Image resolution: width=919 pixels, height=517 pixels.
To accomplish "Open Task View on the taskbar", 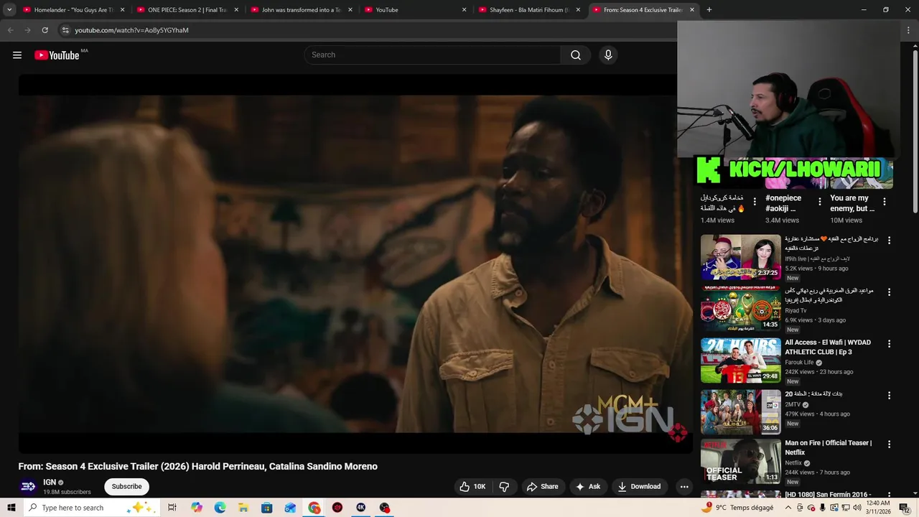I will tap(172, 508).
